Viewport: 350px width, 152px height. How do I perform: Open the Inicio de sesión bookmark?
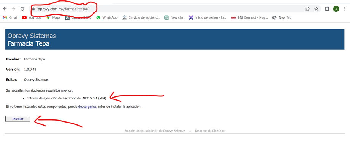(x=208, y=17)
